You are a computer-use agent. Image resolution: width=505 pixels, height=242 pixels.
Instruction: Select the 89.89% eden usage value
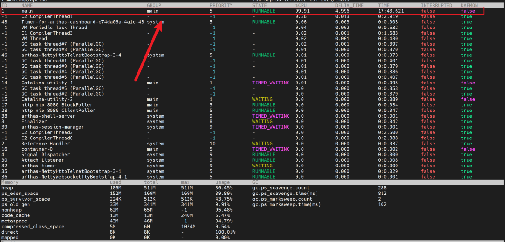coord(224,194)
